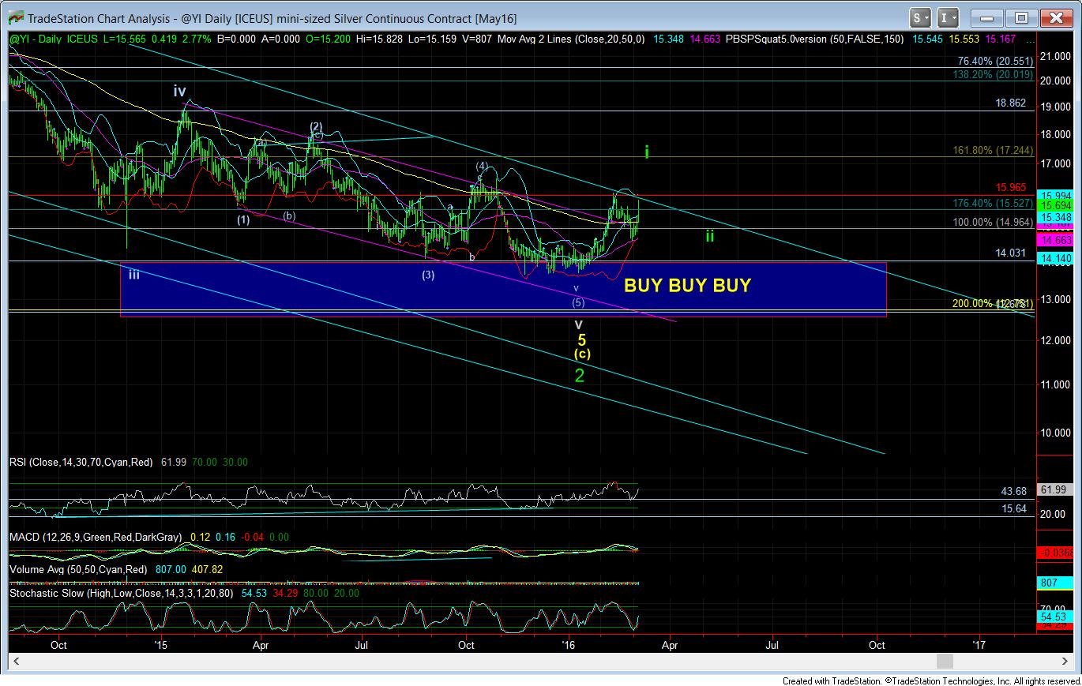
Task: Select the large green '2' wave label
Action: click(x=579, y=376)
